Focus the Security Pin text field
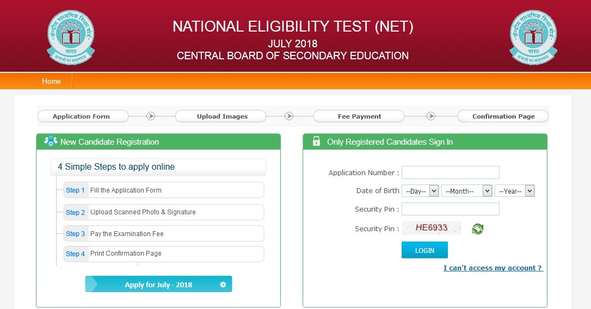This screenshot has height=309, width=591. [x=451, y=209]
